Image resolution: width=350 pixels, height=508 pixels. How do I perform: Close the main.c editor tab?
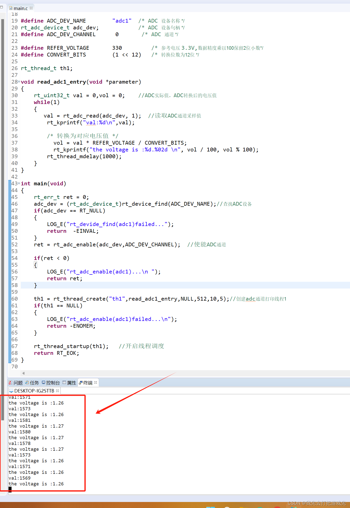click(x=31, y=8)
